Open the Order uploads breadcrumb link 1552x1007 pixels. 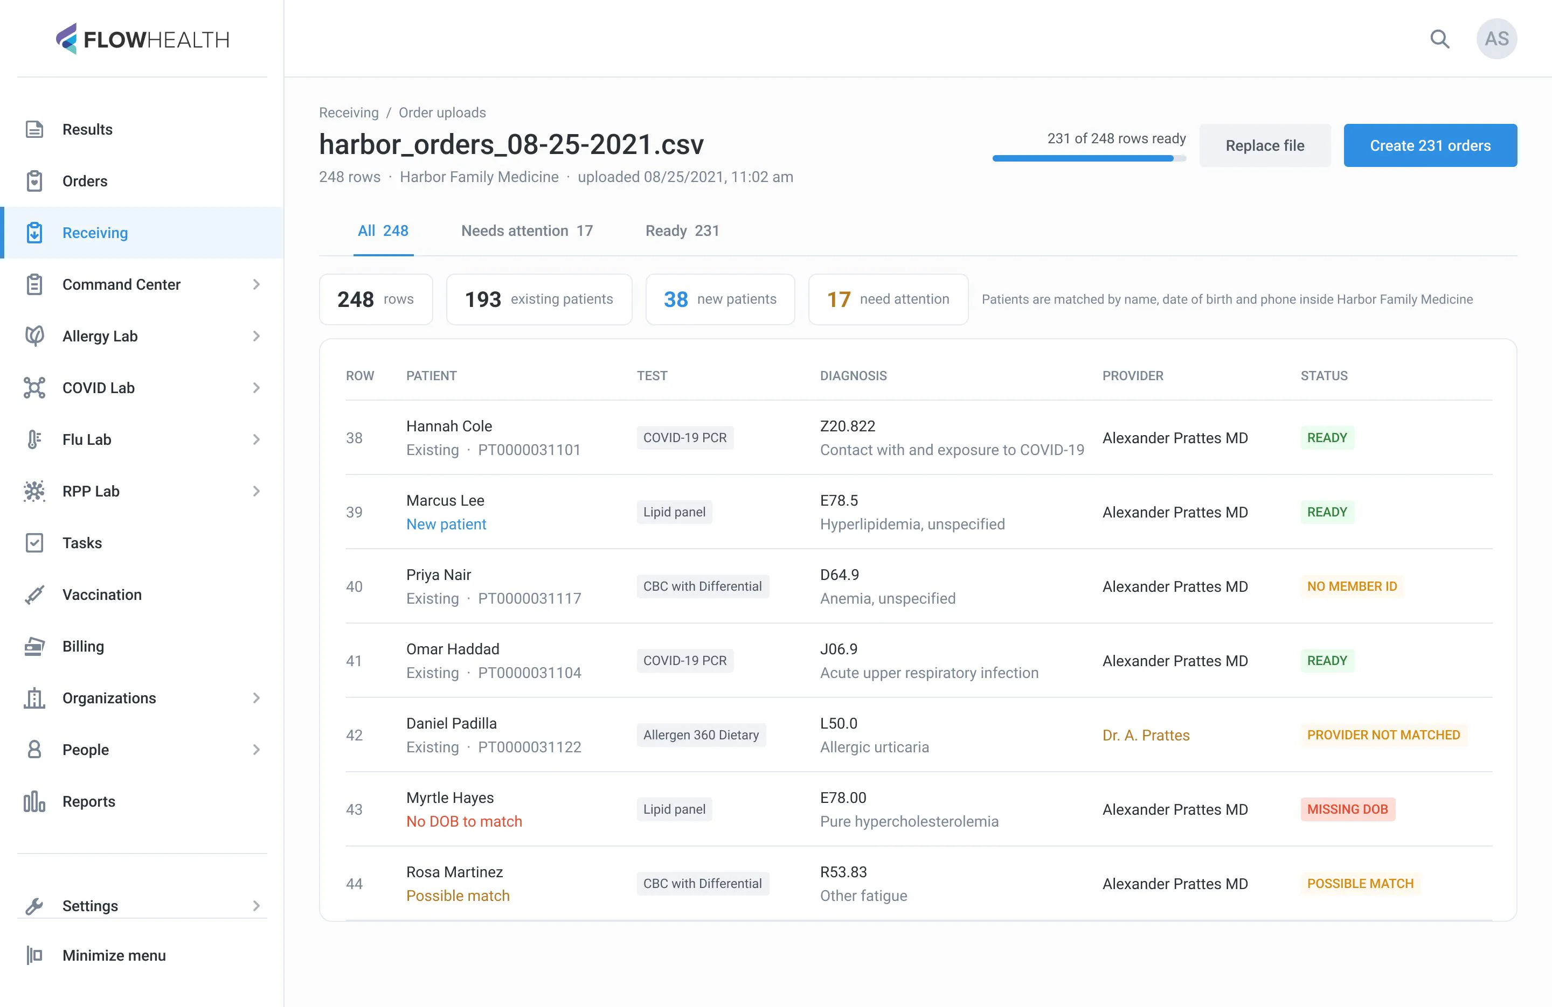442,112
